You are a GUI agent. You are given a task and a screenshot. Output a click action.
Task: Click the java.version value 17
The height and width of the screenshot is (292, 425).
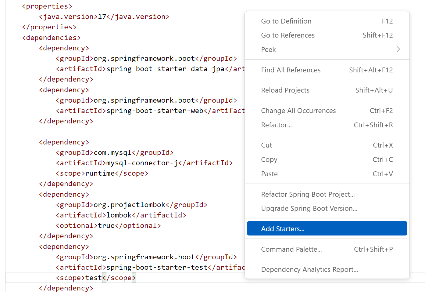[x=102, y=16]
